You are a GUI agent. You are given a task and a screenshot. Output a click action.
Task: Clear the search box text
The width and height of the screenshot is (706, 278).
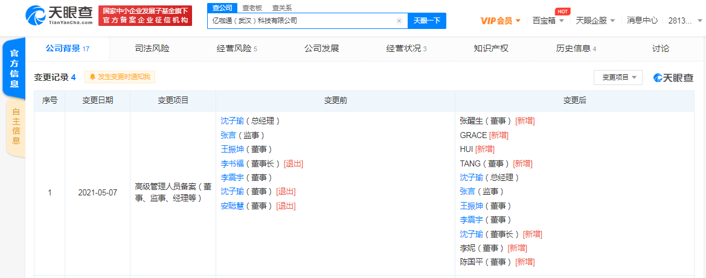tap(399, 21)
